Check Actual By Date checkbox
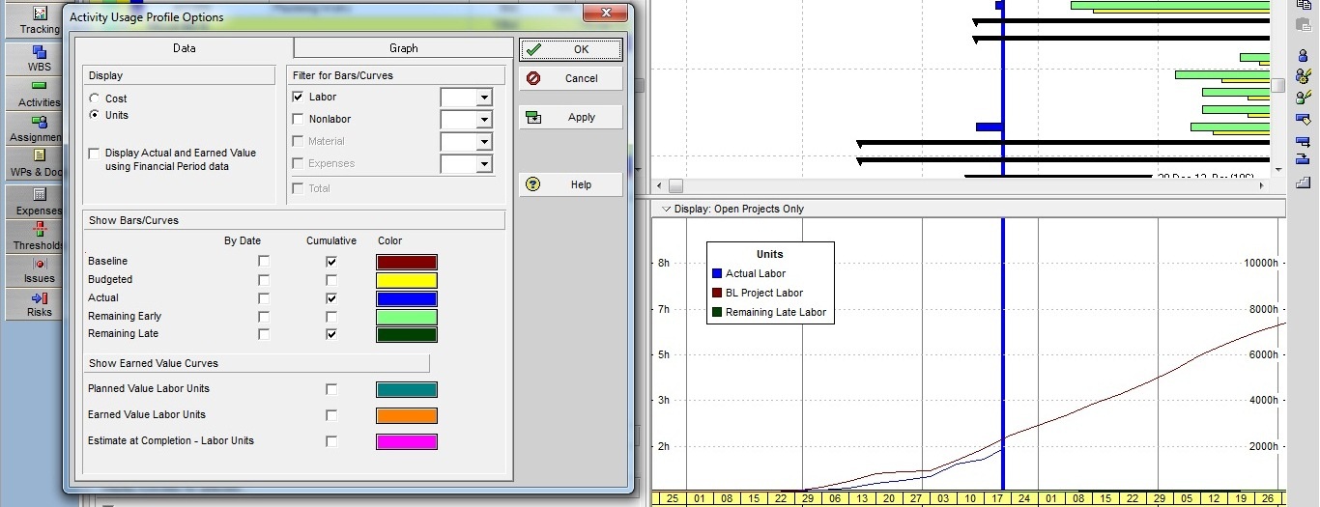 (264, 297)
